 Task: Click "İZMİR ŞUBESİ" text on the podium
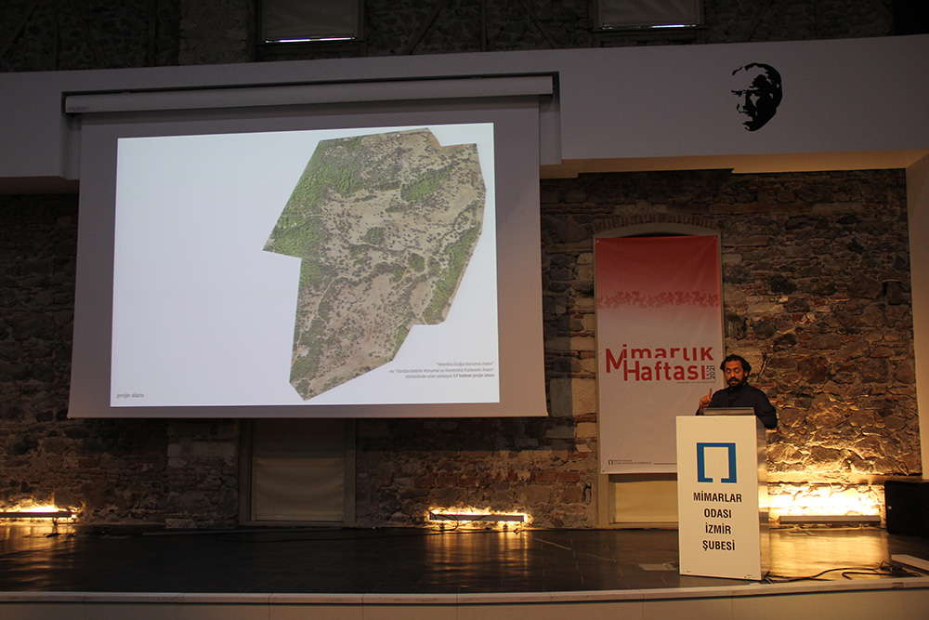point(717,537)
